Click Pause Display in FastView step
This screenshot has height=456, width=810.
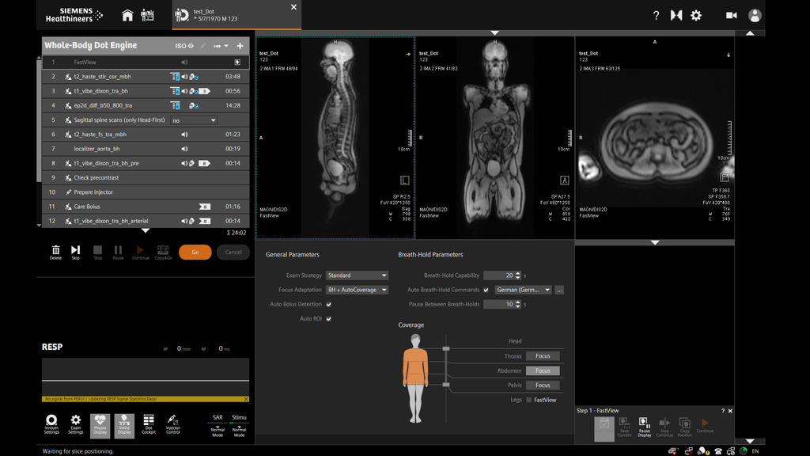click(x=644, y=426)
